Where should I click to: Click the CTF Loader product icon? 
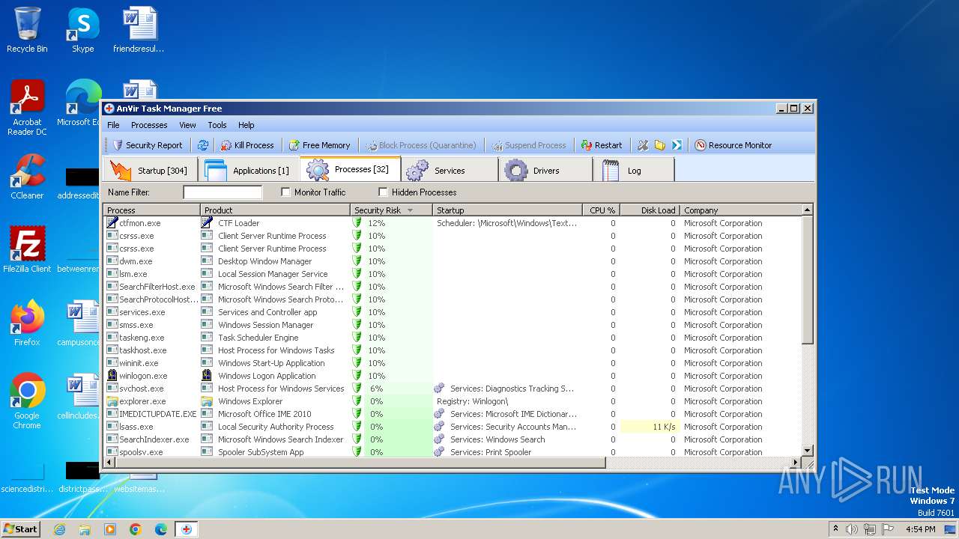pyautogui.click(x=207, y=223)
